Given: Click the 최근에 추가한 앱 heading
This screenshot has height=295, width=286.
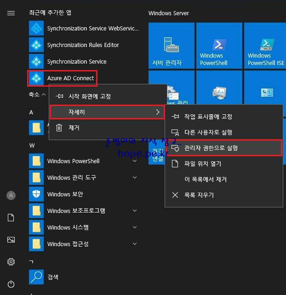Looking at the screenshot, I should click(x=50, y=12).
